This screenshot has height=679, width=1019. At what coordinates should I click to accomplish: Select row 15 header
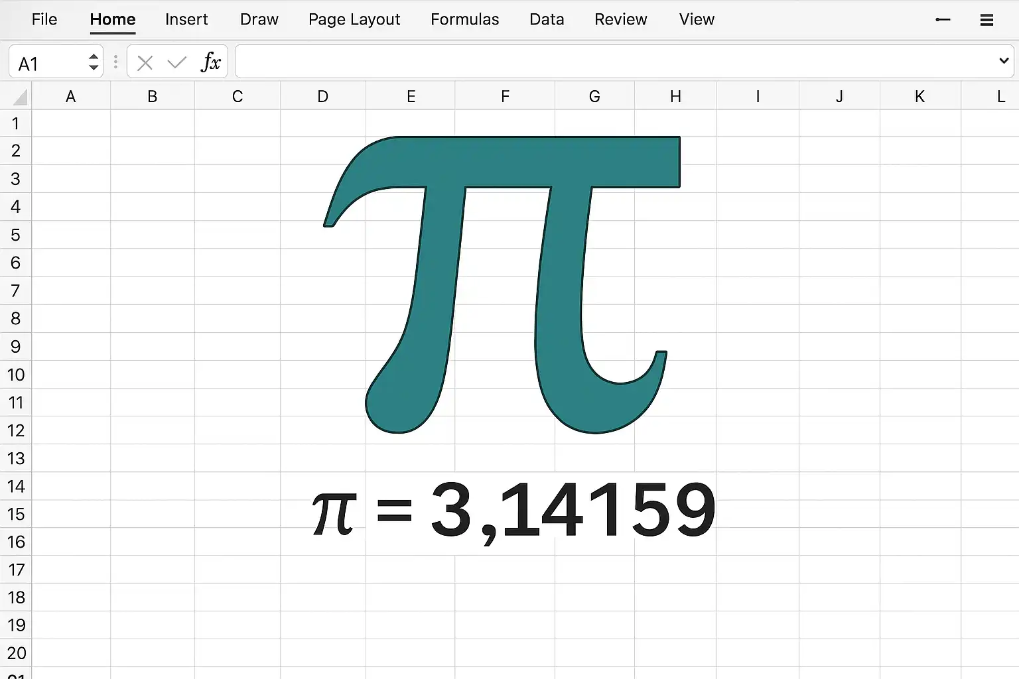coord(16,514)
